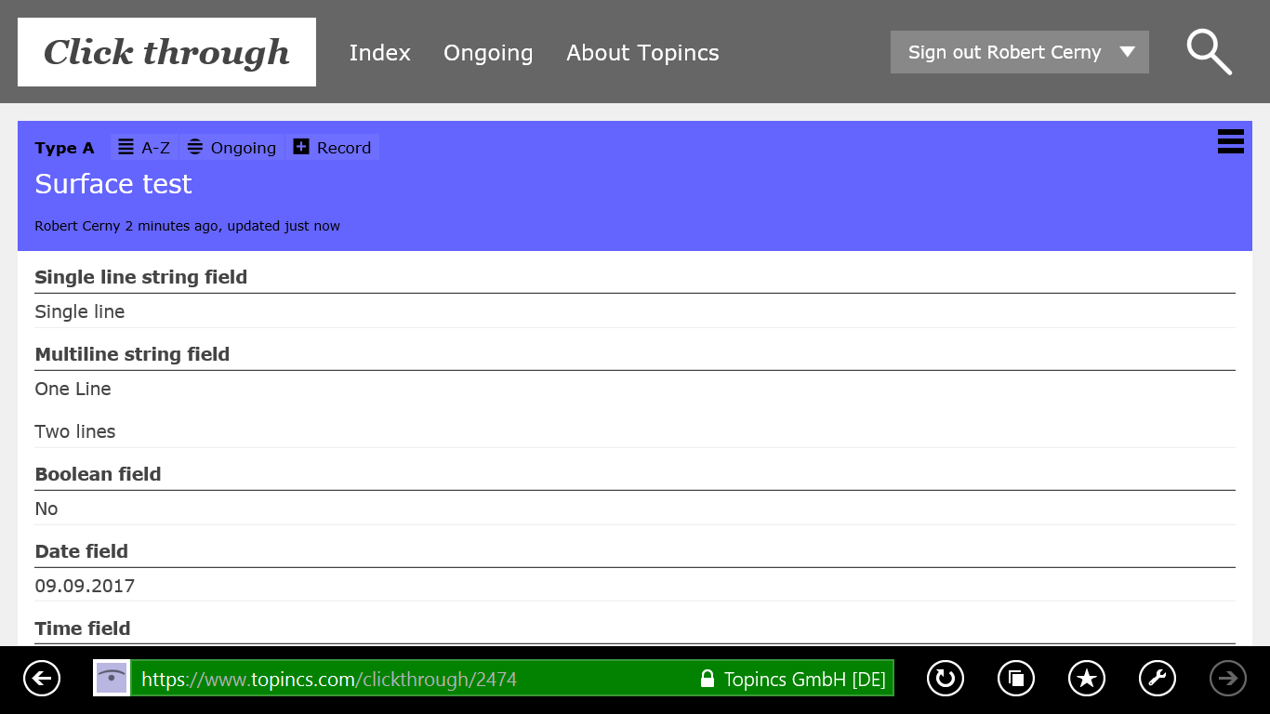This screenshot has width=1270, height=714.
Task: Refresh the page with reload icon
Action: point(945,679)
